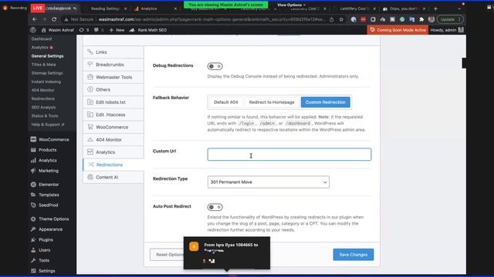This screenshot has width=494, height=277.
Task: Open Status & Tools submenu item
Action: [x=45, y=116]
